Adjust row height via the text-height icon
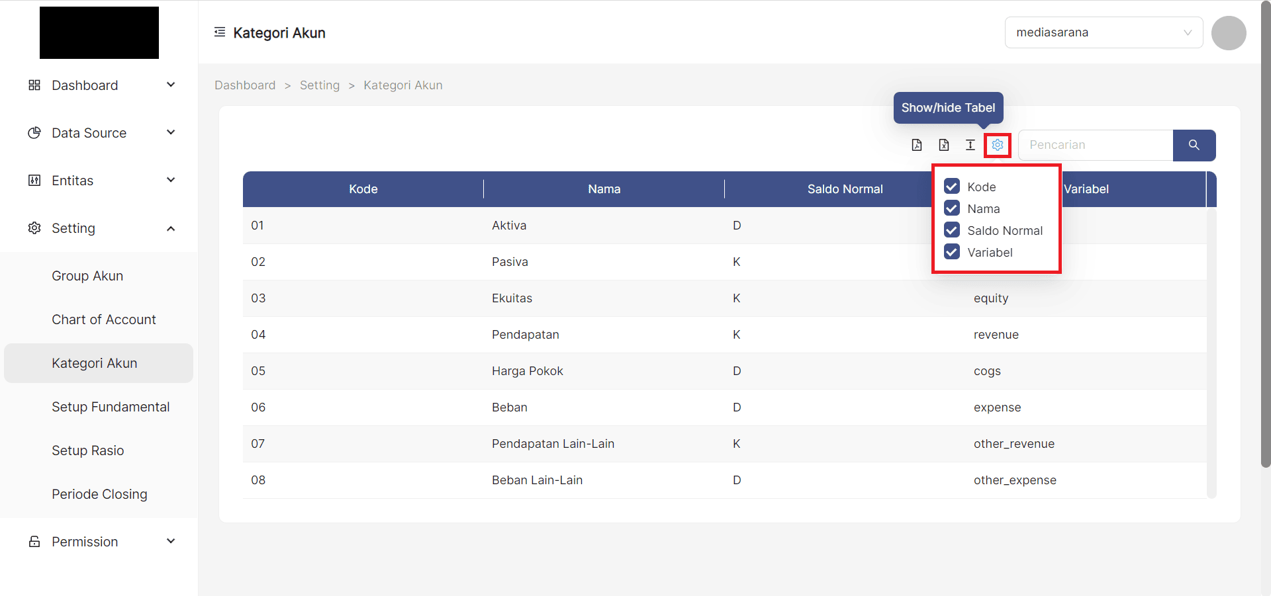The height and width of the screenshot is (596, 1271). [970, 145]
